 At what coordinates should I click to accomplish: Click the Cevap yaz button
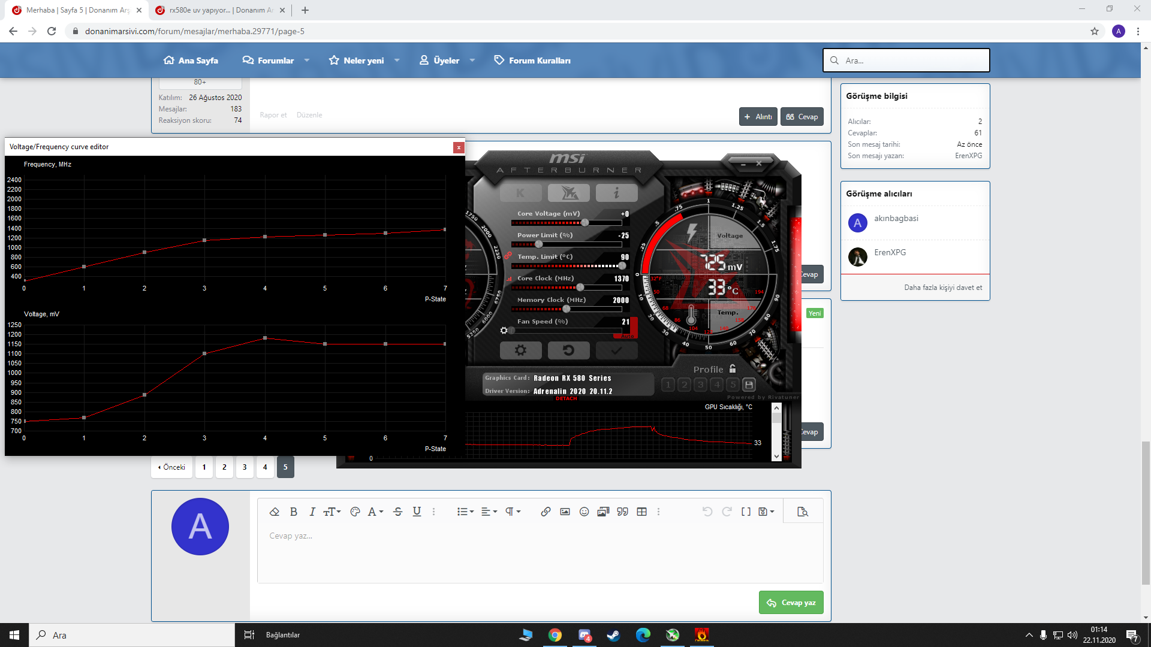click(x=791, y=603)
